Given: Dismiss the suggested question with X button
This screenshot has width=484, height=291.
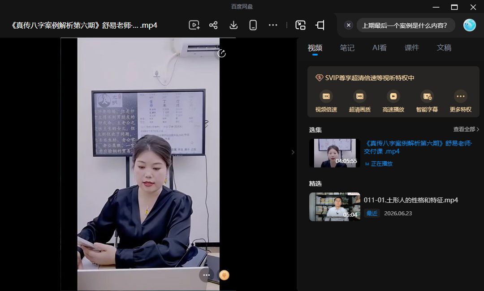Looking at the screenshot, I should pos(349,25).
